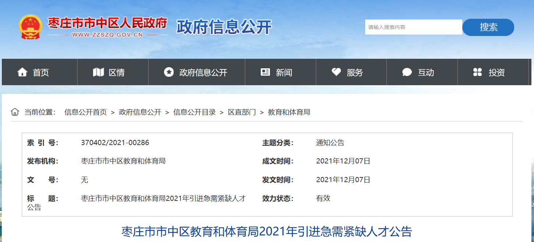The image size is (534, 242).
Task: Go to 信息公开首页 breadcrumb link
Action: 85,112
